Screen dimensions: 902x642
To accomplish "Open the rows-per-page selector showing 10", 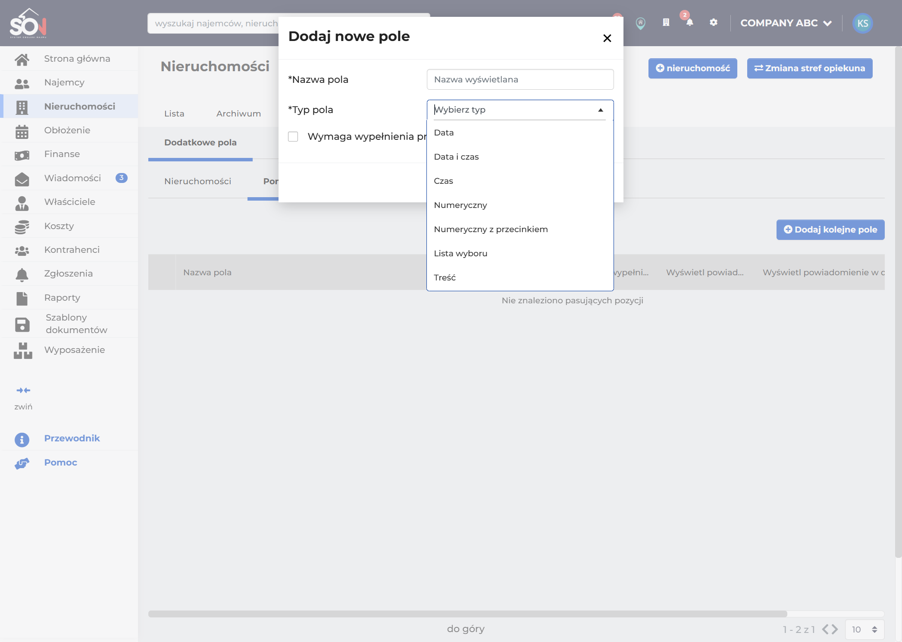I will [864, 629].
